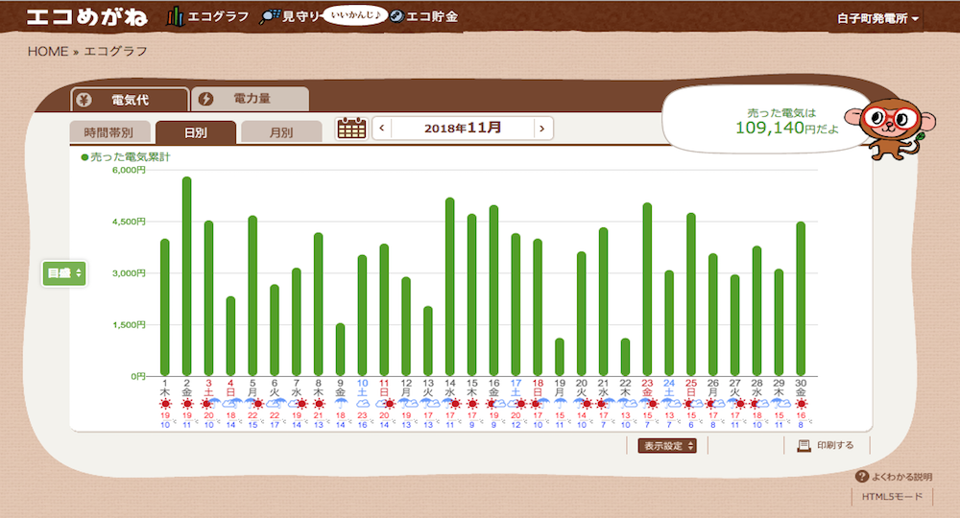This screenshot has width=960, height=518.
Task: Click the question mark help icon
Action: tap(862, 476)
